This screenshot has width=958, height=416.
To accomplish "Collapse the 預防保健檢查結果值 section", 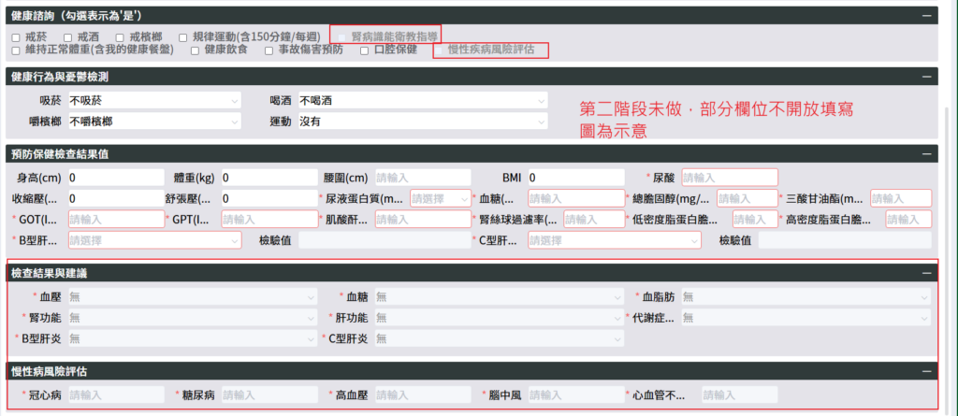I will pyautogui.click(x=926, y=153).
